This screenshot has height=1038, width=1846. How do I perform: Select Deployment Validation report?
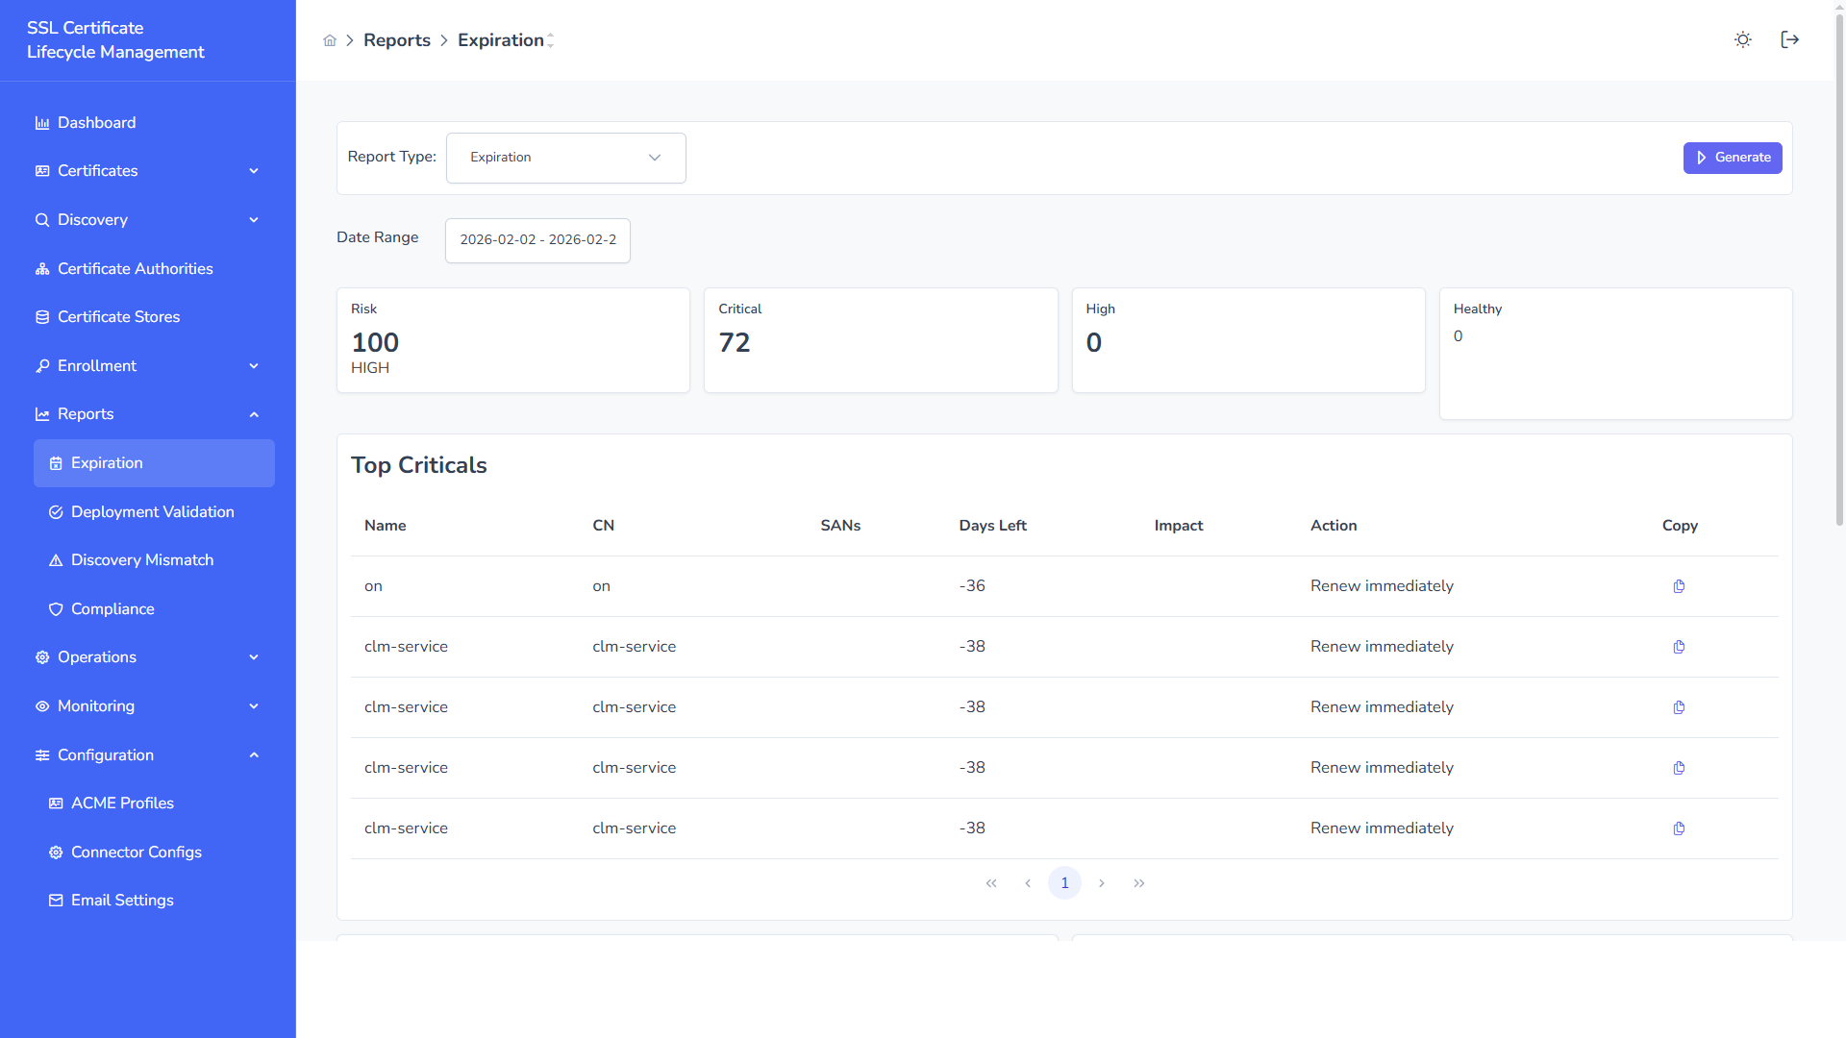click(152, 512)
